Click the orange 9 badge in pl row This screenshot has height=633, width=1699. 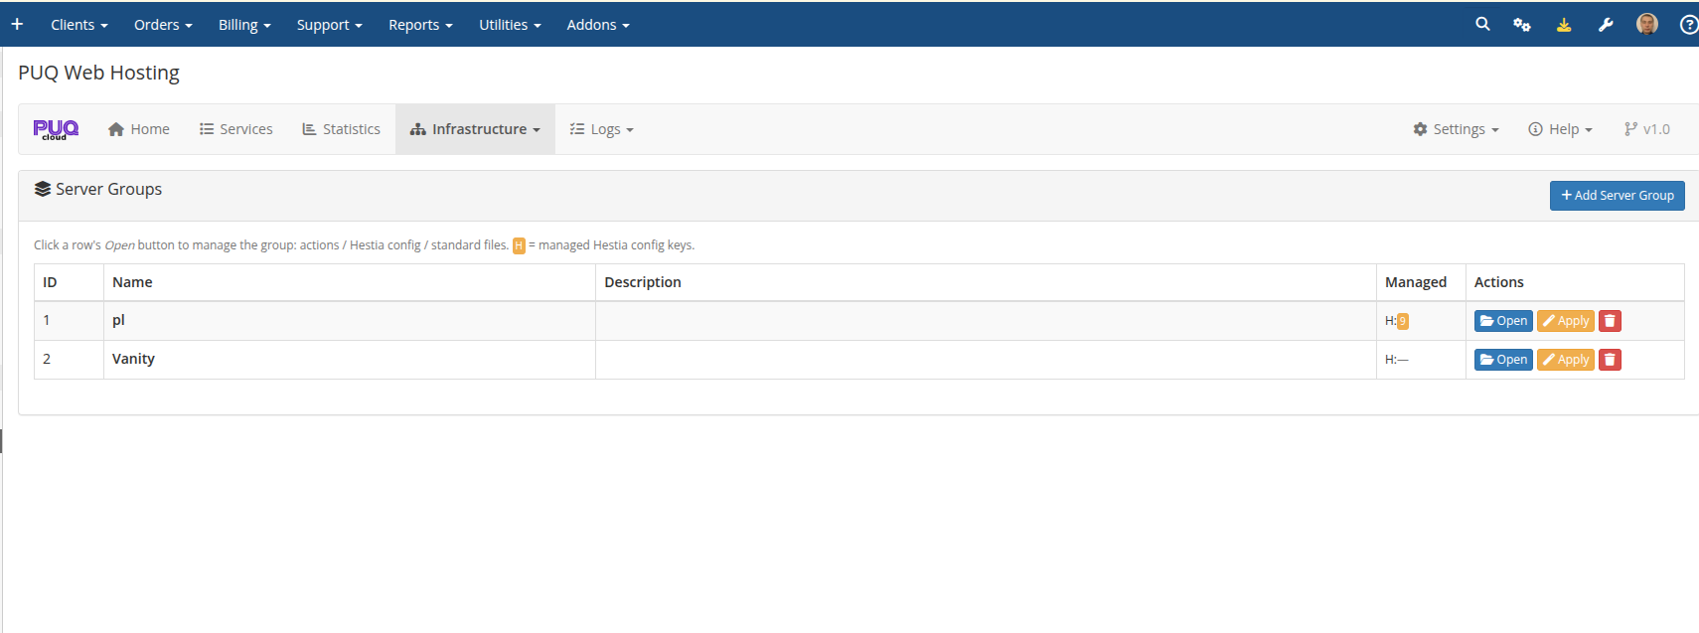click(1403, 321)
